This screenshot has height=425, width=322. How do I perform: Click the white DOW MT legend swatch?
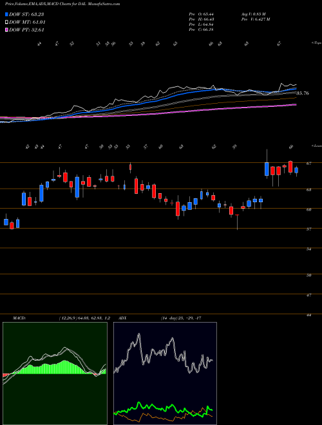(x=6, y=22)
